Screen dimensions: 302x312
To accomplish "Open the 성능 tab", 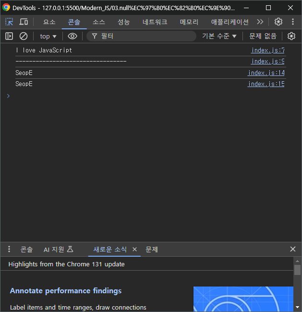I will click(123, 22).
